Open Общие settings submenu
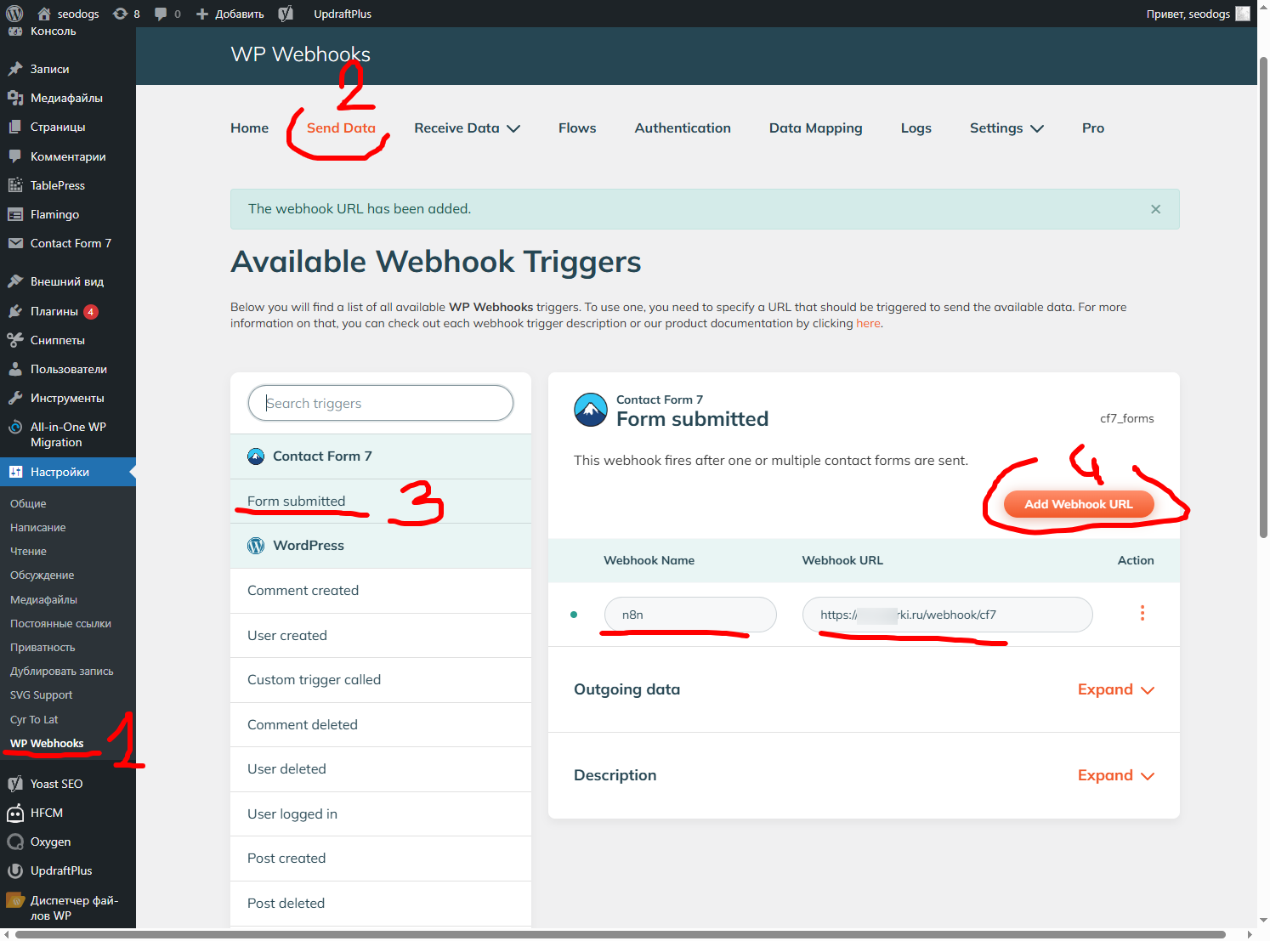 (28, 503)
